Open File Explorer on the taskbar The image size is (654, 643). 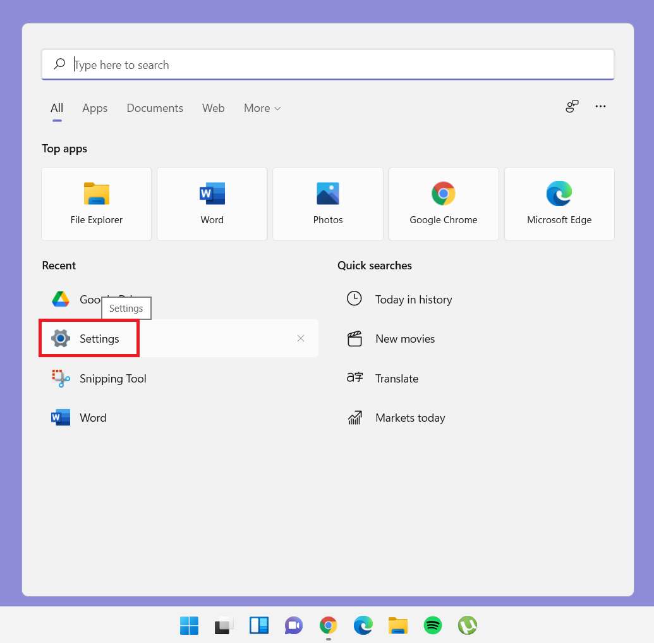point(398,625)
